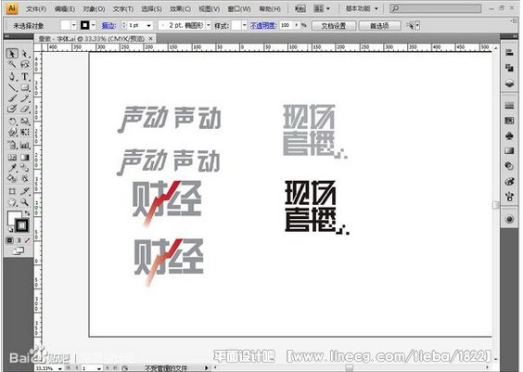The image size is (523, 372).
Task: Open the 2 pt. brush definition dropdown
Action: (x=209, y=25)
